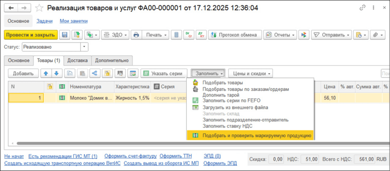Click the yellow package icon in table toolbar
Image resolution: width=390 pixels, height=171 pixels.
[x=107, y=73]
